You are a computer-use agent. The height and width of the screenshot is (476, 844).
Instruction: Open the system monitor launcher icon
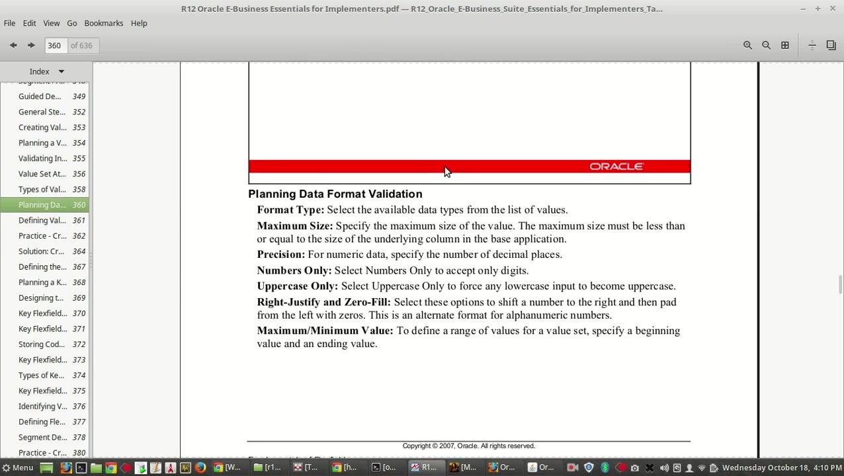click(x=185, y=467)
